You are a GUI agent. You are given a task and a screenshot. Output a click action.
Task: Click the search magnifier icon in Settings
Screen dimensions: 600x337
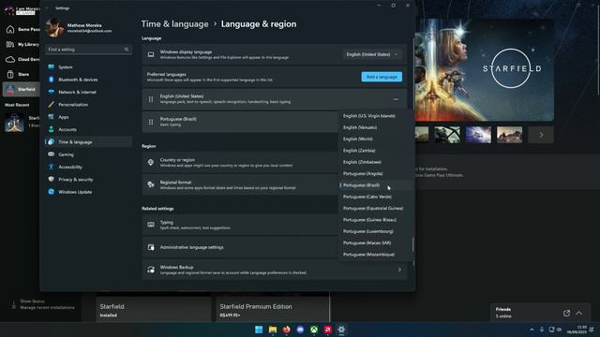pos(127,50)
